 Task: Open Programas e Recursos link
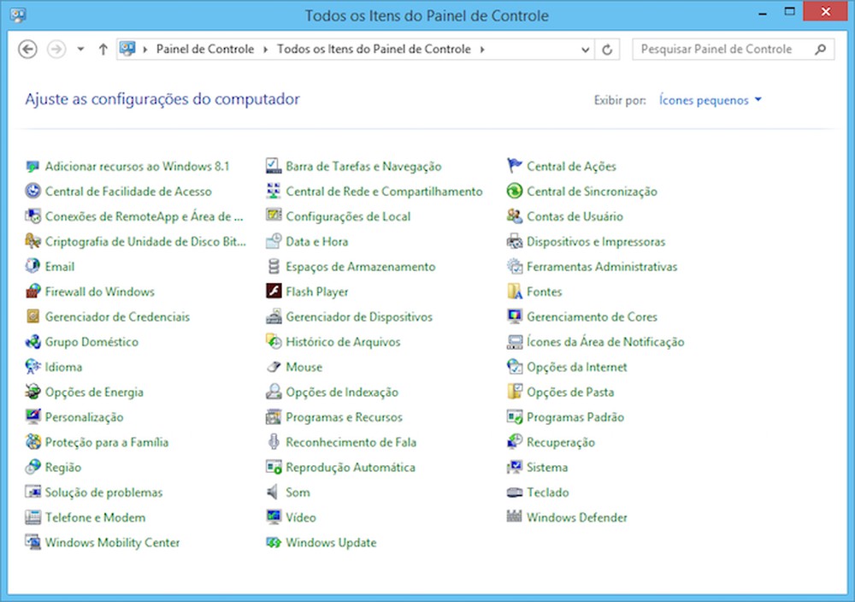coord(344,417)
